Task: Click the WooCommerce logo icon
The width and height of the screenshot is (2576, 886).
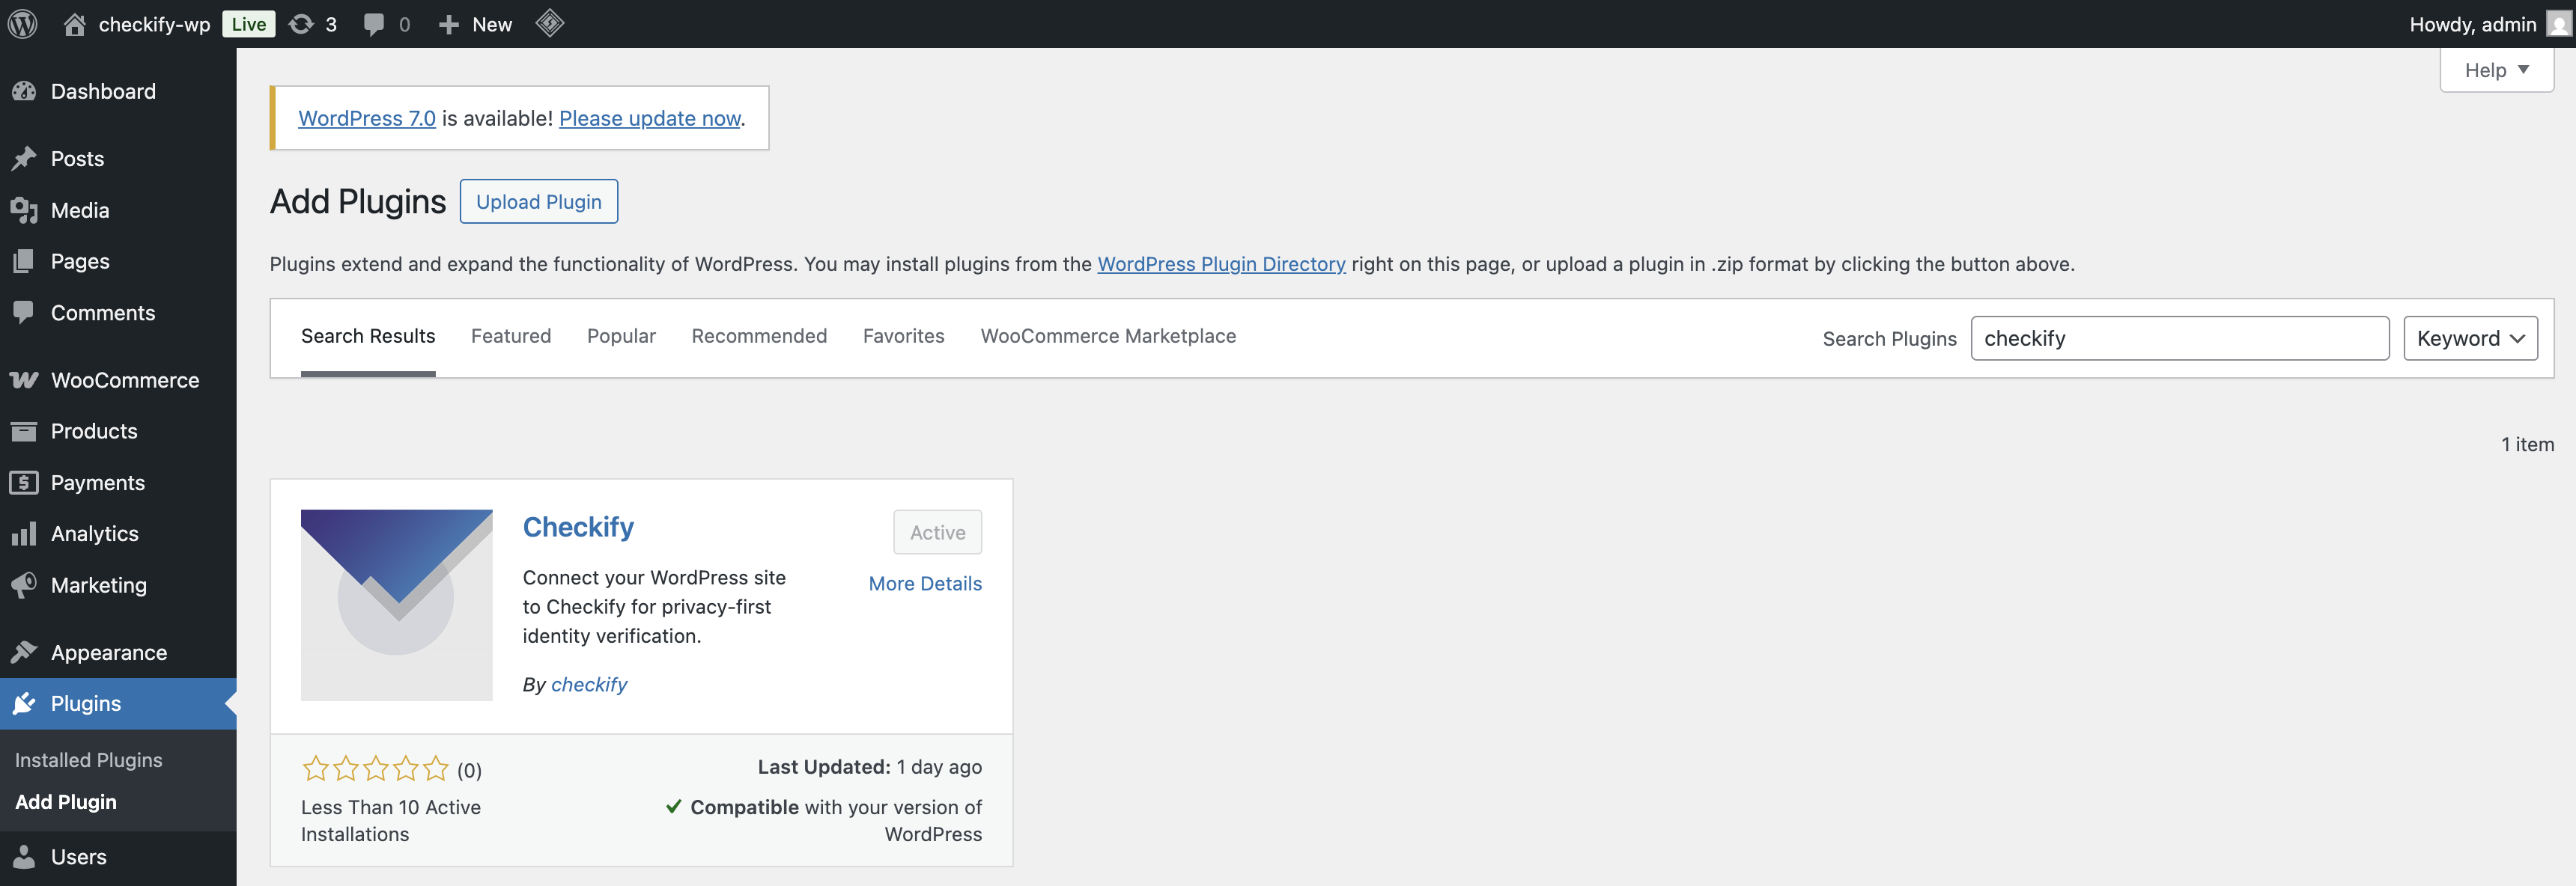Action: pos(24,379)
